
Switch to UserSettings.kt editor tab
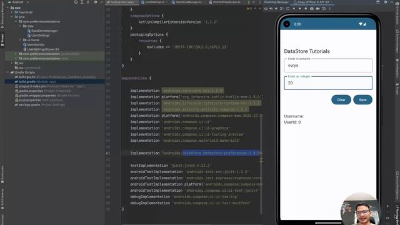coord(154,2)
